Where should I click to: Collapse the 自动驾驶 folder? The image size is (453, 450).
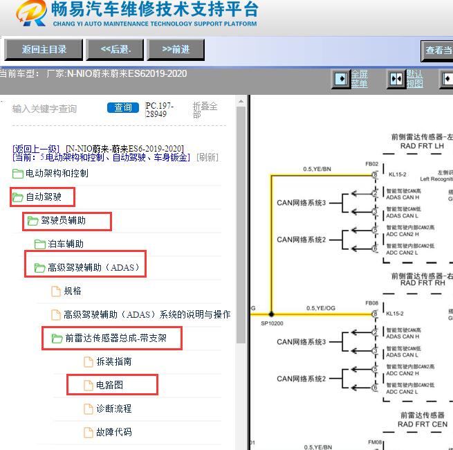(44, 197)
